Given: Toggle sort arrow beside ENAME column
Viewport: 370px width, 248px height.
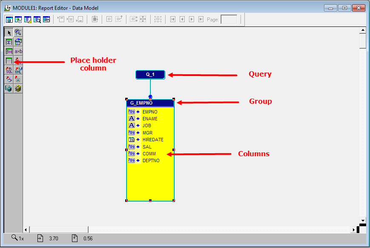Looking at the screenshot, I should (138, 119).
